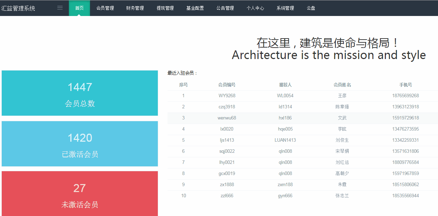Screen dimensions: 438x216
Task: Click member name 张志兰
Action: [342, 196]
